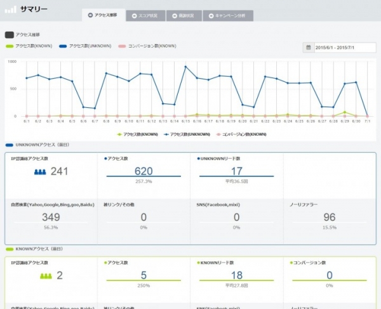Image resolution: width=381 pixels, height=309 pixels.
Task: Click the 6/29 green KNOWN data point
Action: [345, 112]
